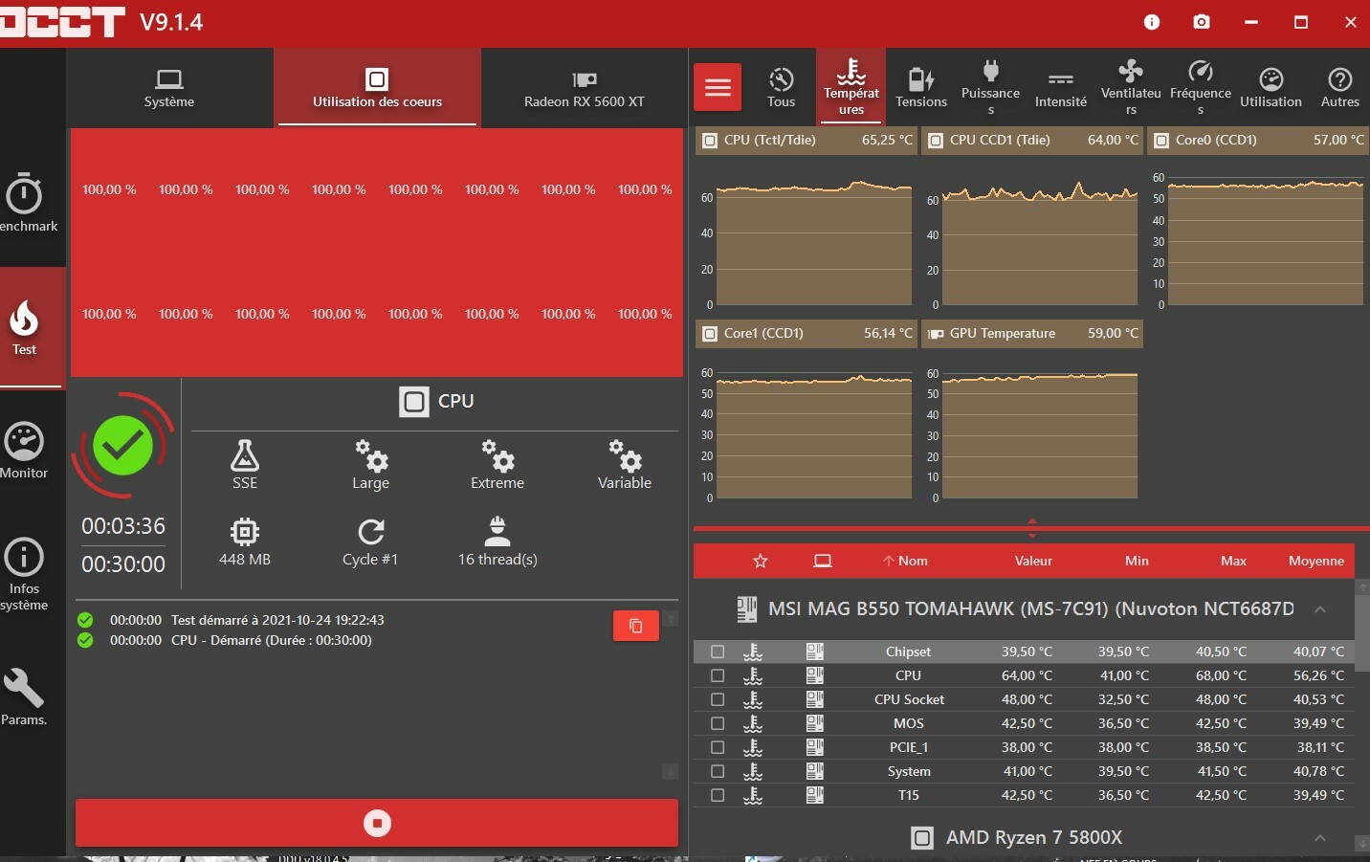Click the 16 thread(s) person icon
Image resolution: width=1370 pixels, height=862 pixels.
point(497,531)
